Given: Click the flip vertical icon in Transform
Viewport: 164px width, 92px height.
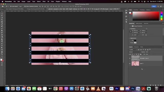Looking at the screenshot, I should point(146,35).
